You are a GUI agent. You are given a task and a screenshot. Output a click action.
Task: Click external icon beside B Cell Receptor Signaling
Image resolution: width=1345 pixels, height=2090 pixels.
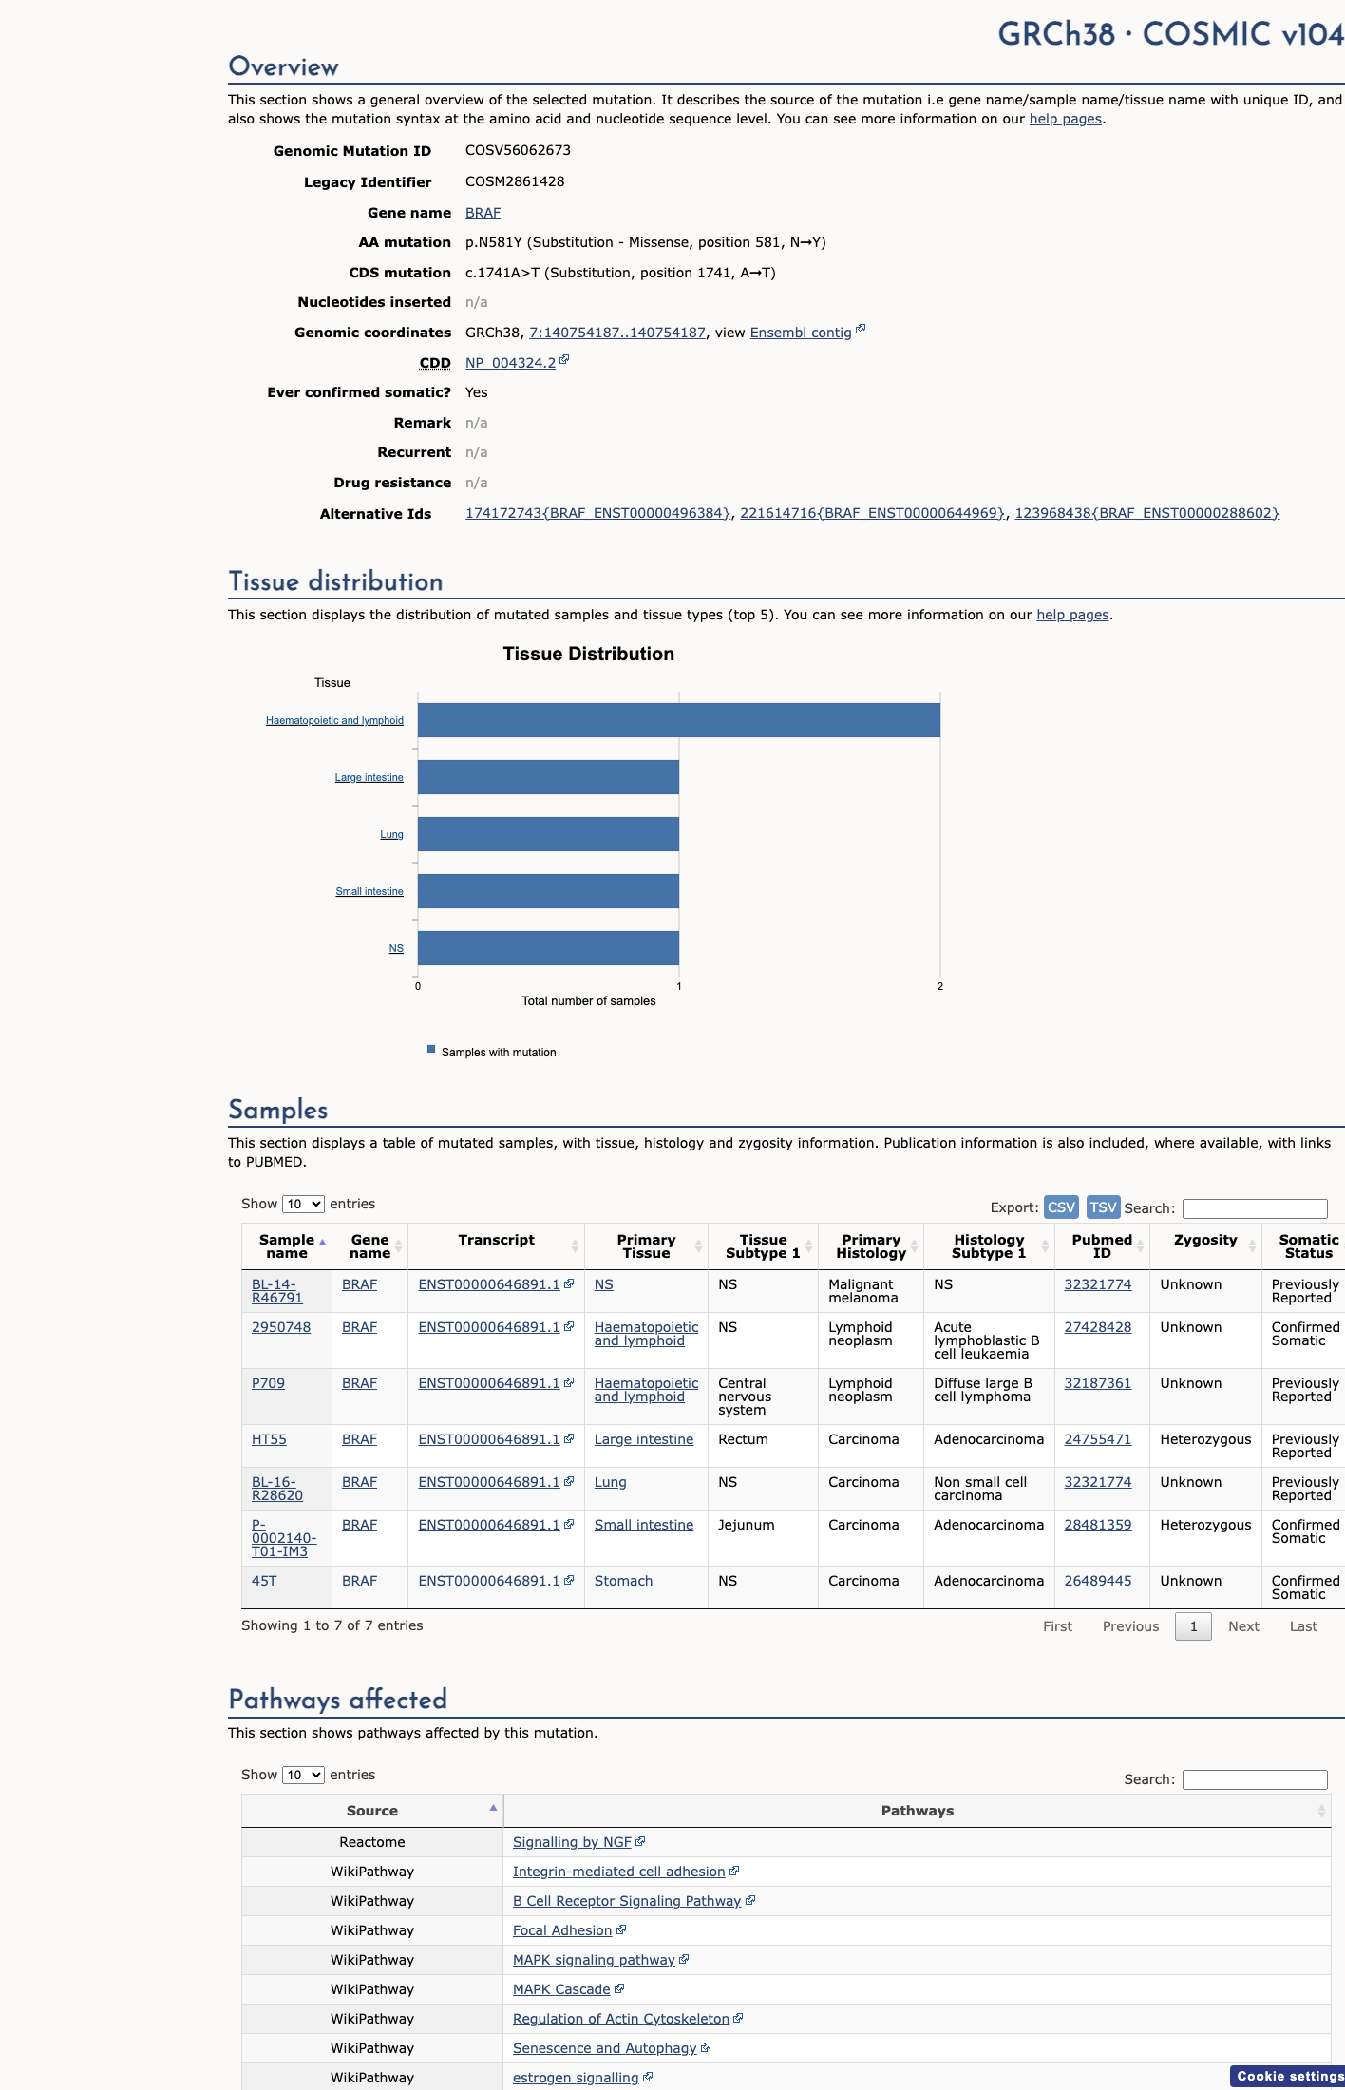[750, 1900]
